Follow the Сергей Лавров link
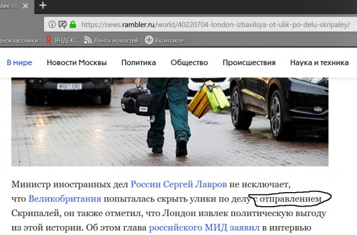This screenshot has height=235, width=357. point(195,184)
